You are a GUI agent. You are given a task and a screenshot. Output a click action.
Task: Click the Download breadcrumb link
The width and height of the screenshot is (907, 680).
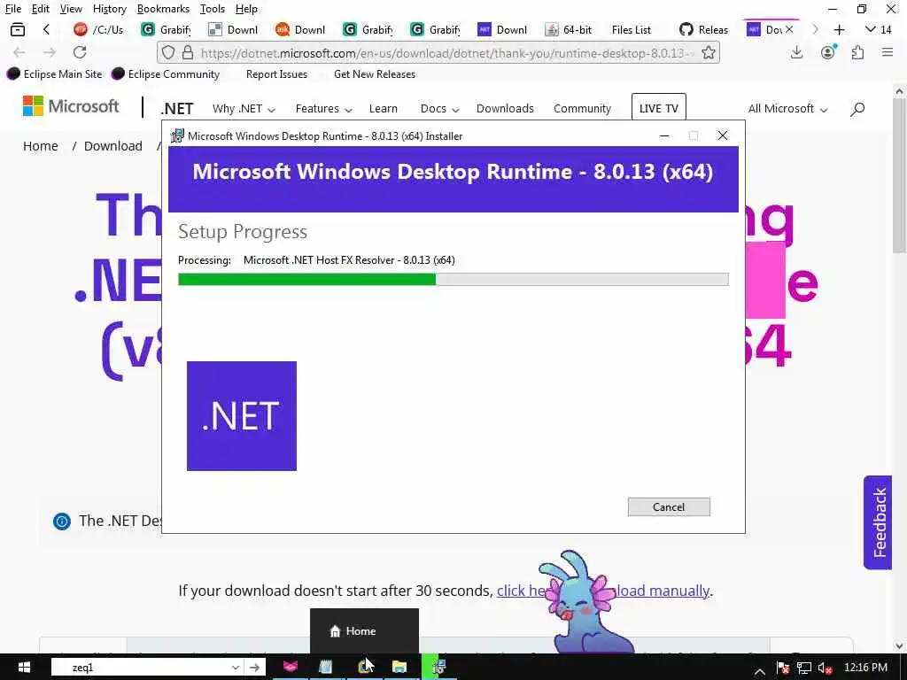(112, 146)
